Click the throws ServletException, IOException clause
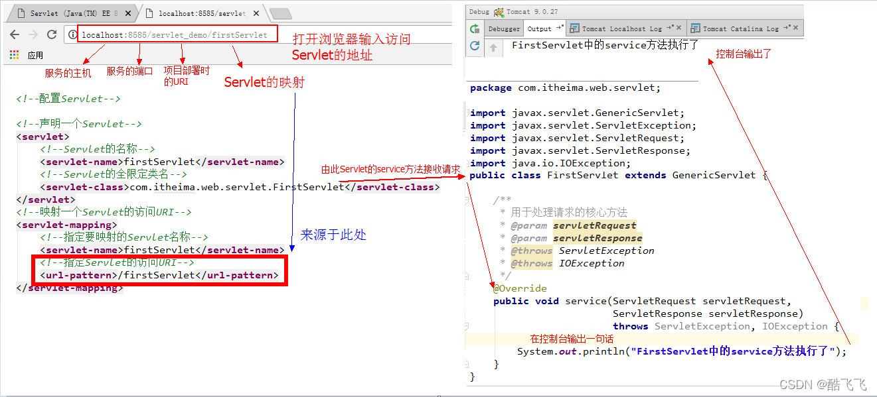 click(x=726, y=326)
